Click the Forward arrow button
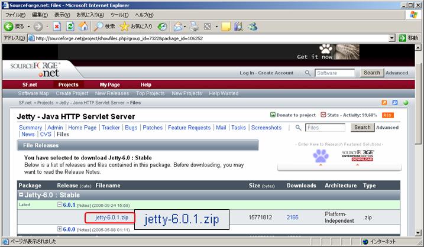The width and height of the screenshot is (424, 247). click(38, 26)
